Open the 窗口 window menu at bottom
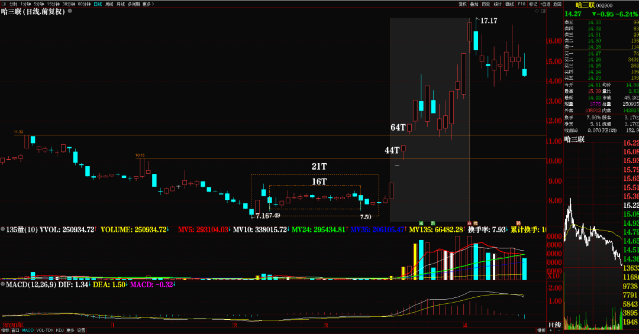 (x=15, y=330)
